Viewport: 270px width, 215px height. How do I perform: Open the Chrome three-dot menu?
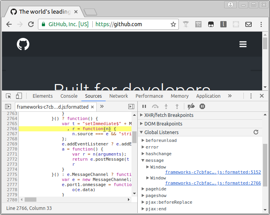click(x=261, y=24)
